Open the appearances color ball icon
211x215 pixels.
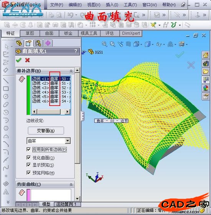[206, 88]
